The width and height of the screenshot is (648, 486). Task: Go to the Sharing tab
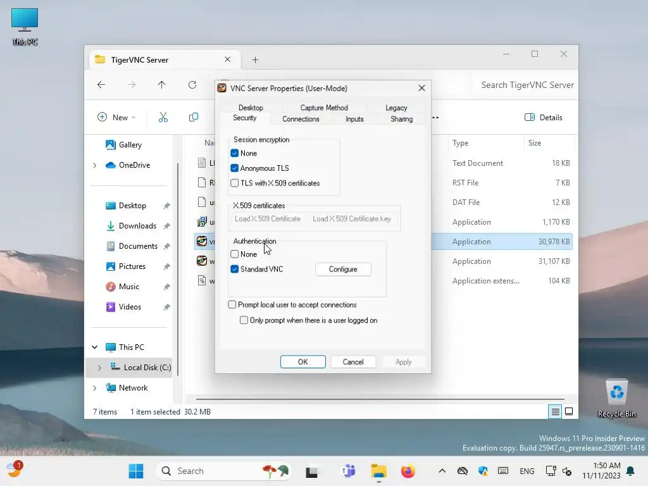[x=401, y=119]
